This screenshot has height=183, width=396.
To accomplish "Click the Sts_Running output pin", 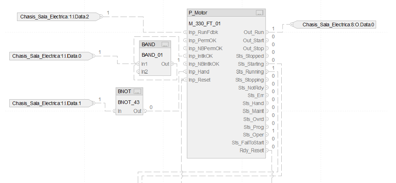I will point(267,72).
